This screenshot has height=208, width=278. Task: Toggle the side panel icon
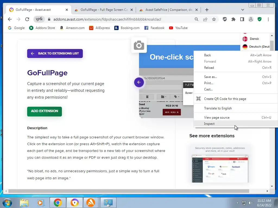242,19
